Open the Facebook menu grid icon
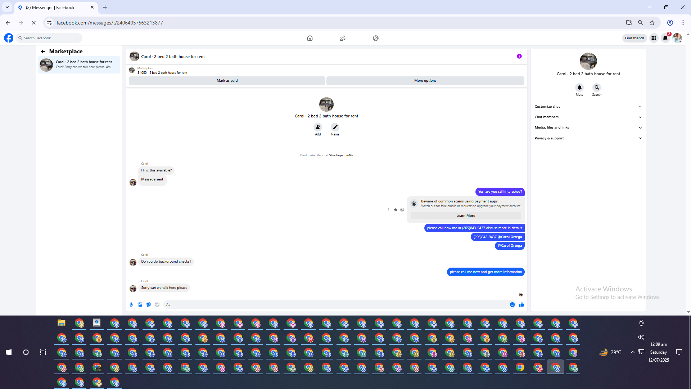 tap(654, 38)
